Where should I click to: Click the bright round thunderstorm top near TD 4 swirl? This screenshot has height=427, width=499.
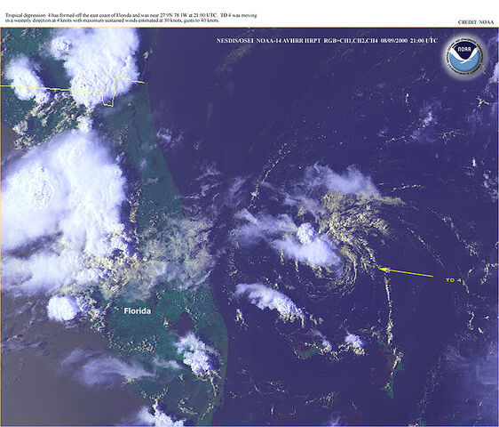click(305, 232)
